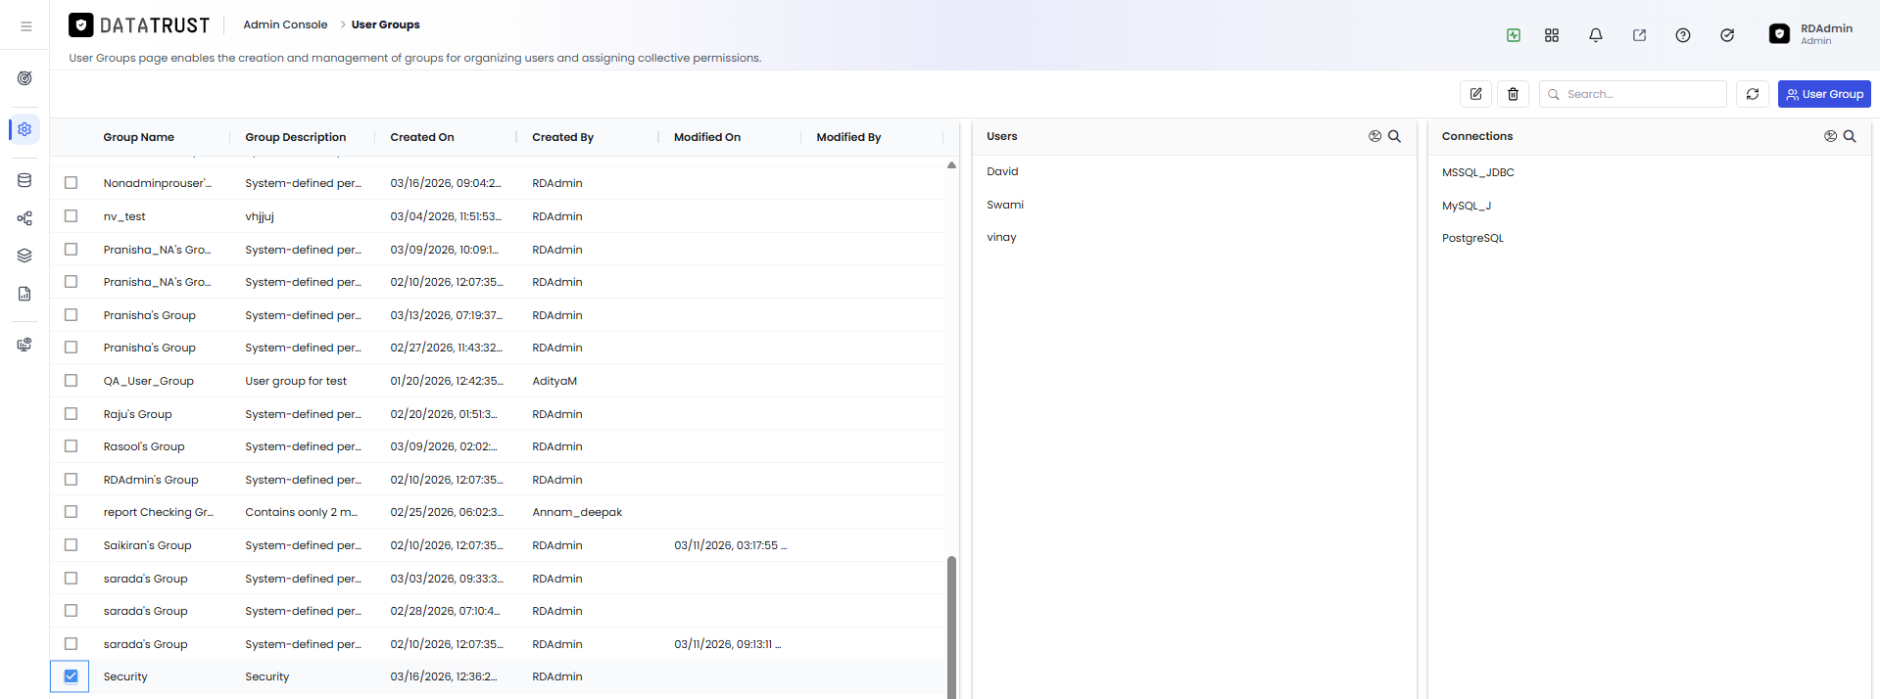Viewport: 1880px width, 699px height.
Task: Sort by the Group Name column header
Action: tap(139, 137)
